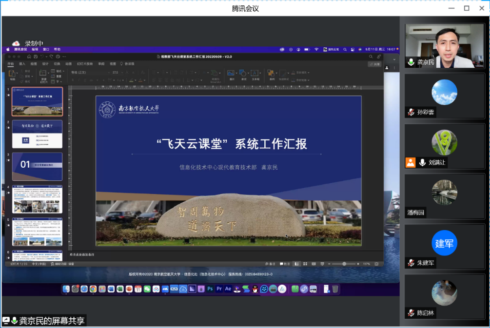Click subtitle text 信息化技术中心现代教育技术部 龚京民
This screenshot has width=490, height=328.
tap(229, 167)
